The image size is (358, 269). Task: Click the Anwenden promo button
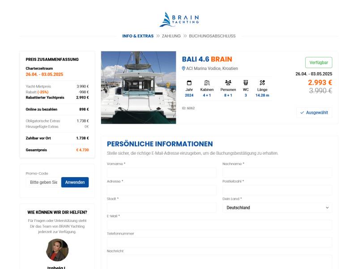75,182
